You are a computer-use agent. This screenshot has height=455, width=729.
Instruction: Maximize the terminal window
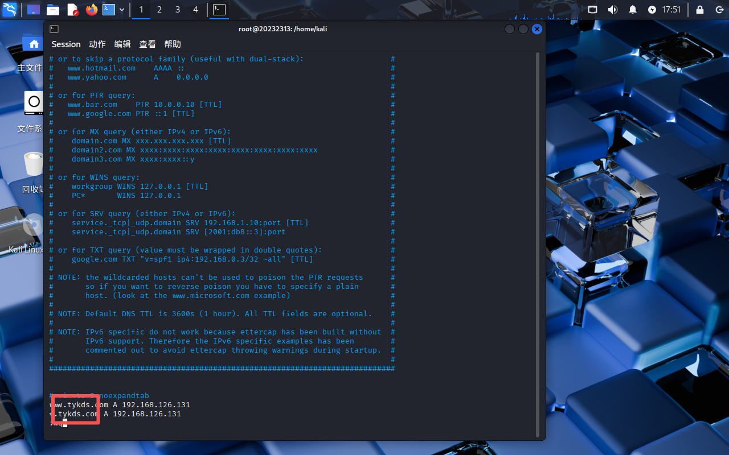click(523, 29)
